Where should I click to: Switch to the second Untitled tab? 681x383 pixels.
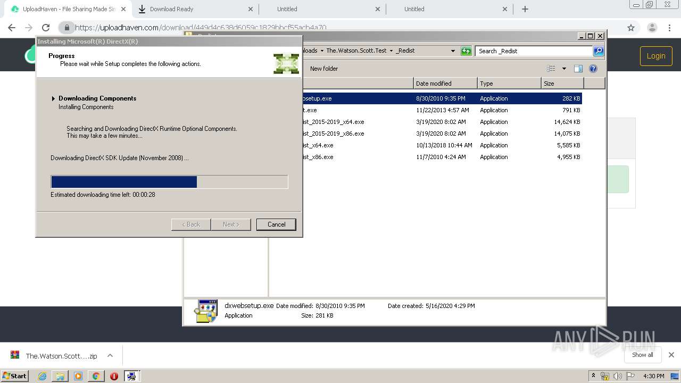tap(449, 9)
